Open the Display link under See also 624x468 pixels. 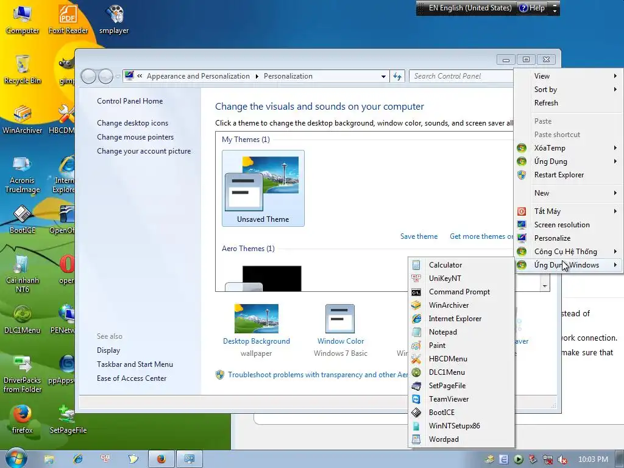pyautogui.click(x=108, y=350)
